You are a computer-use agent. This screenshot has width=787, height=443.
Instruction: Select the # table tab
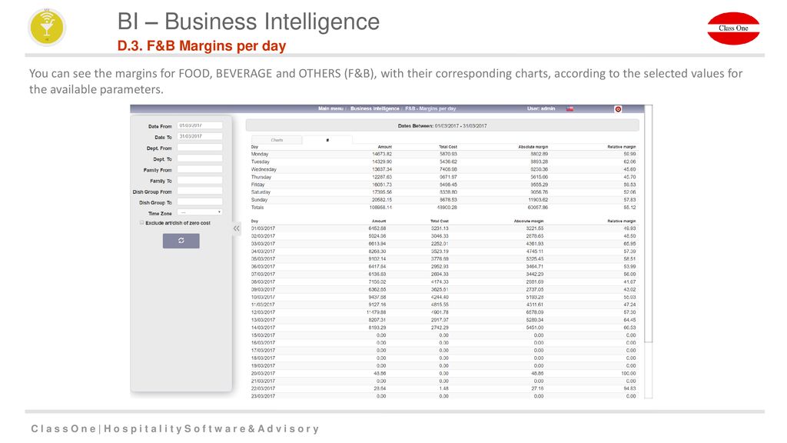327,140
